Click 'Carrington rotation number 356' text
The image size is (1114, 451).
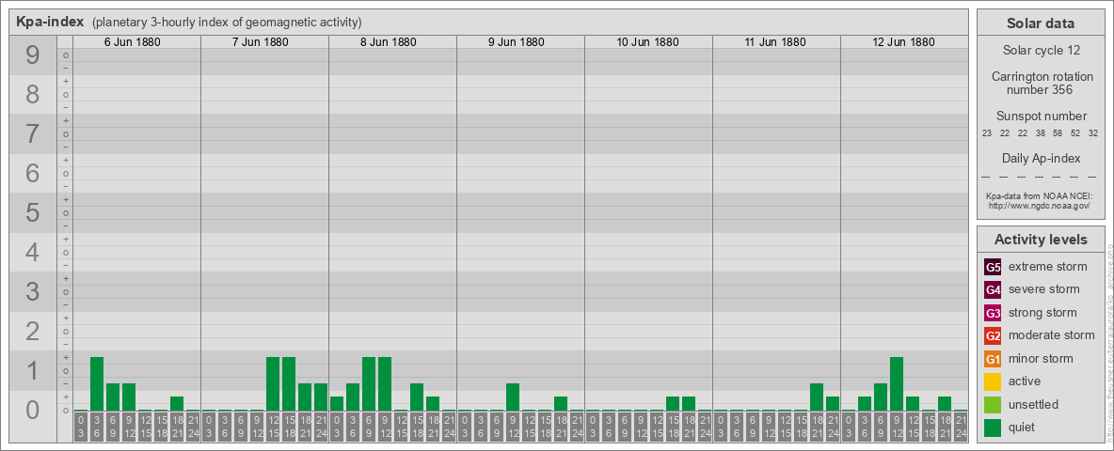[x=1041, y=83]
